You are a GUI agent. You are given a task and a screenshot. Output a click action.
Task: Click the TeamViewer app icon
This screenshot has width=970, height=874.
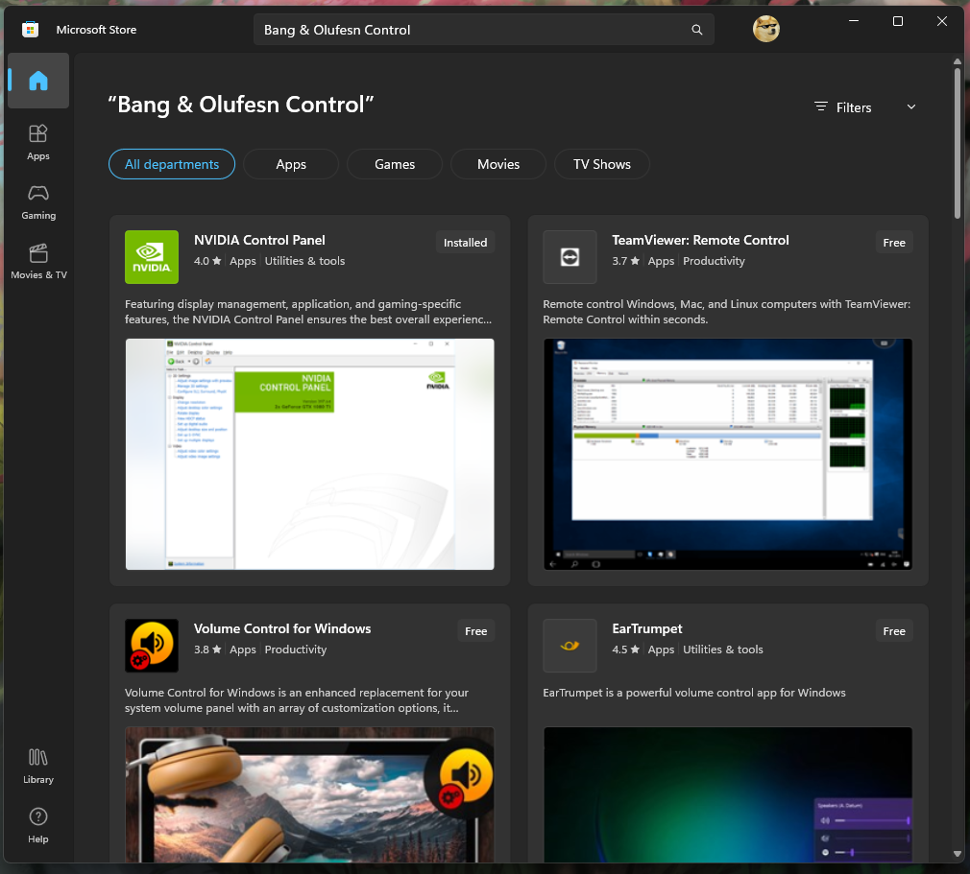pos(570,257)
